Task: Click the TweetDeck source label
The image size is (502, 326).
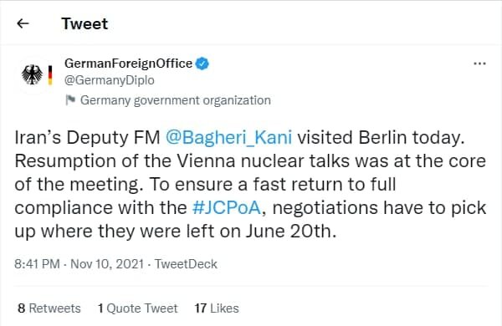Action: tap(186, 264)
